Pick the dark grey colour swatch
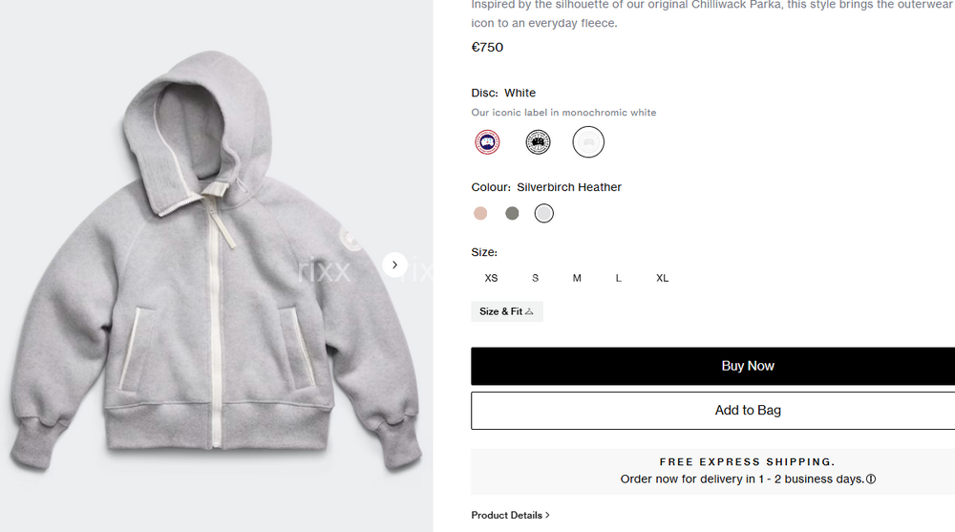 pyautogui.click(x=512, y=213)
